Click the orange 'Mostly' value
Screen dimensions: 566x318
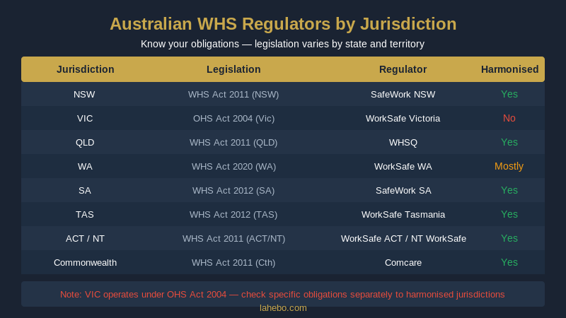(509, 166)
